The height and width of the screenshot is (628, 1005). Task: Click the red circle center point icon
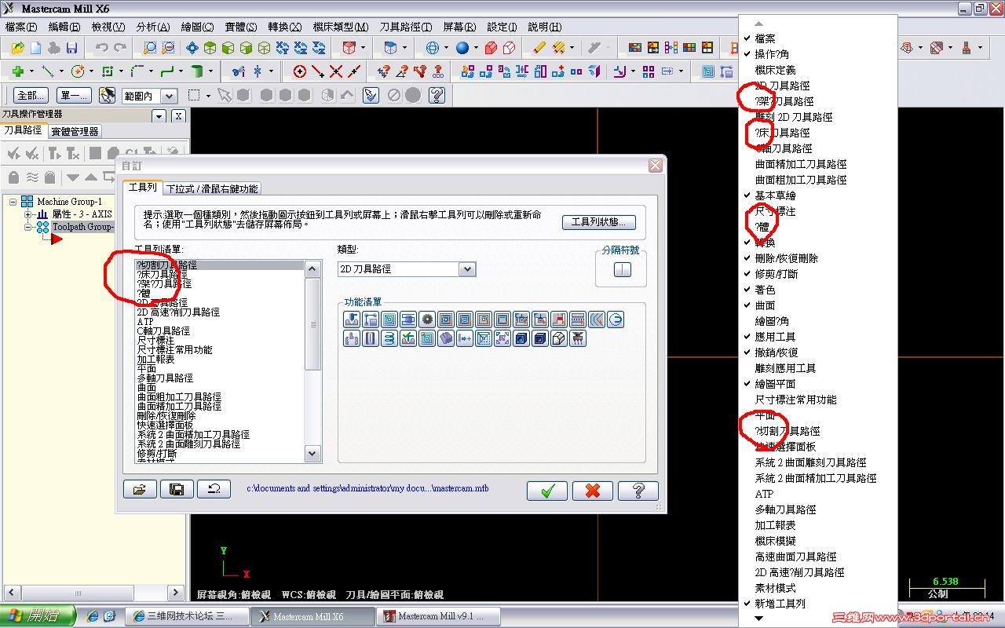pyautogui.click(x=299, y=71)
